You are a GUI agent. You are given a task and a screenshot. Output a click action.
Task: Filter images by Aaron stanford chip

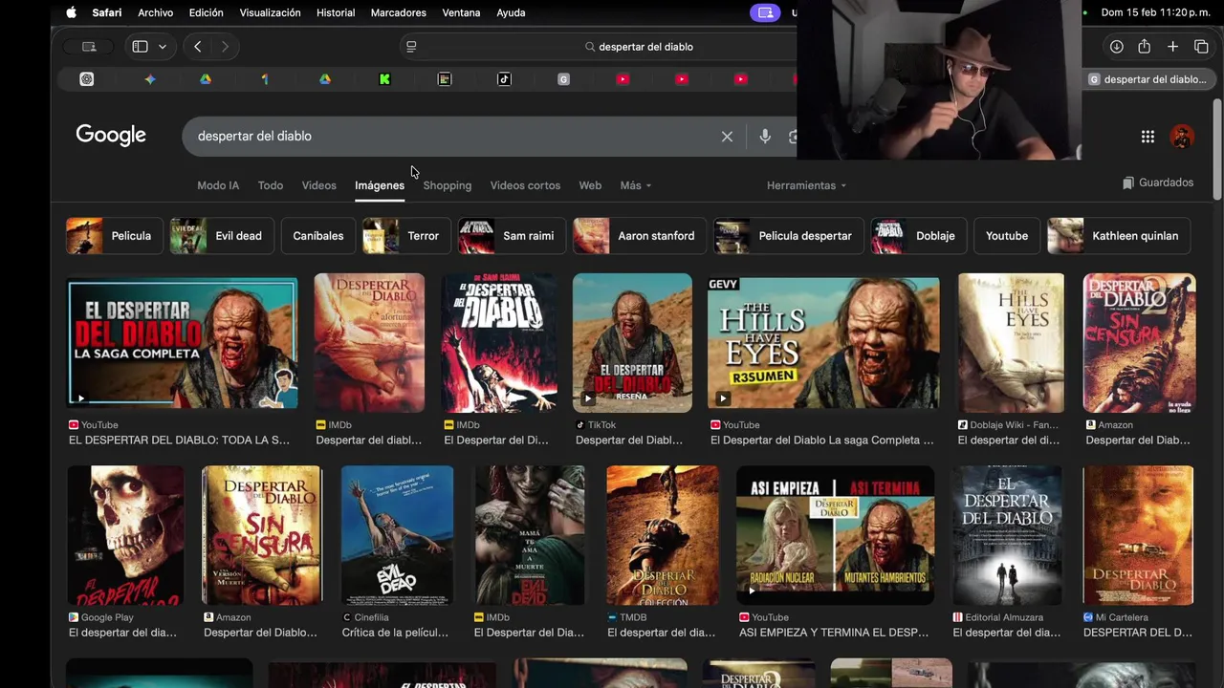point(640,236)
